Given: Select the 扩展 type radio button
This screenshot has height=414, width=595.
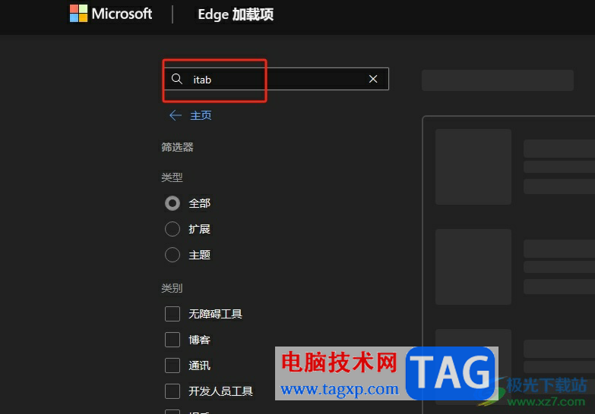Looking at the screenshot, I should [172, 229].
